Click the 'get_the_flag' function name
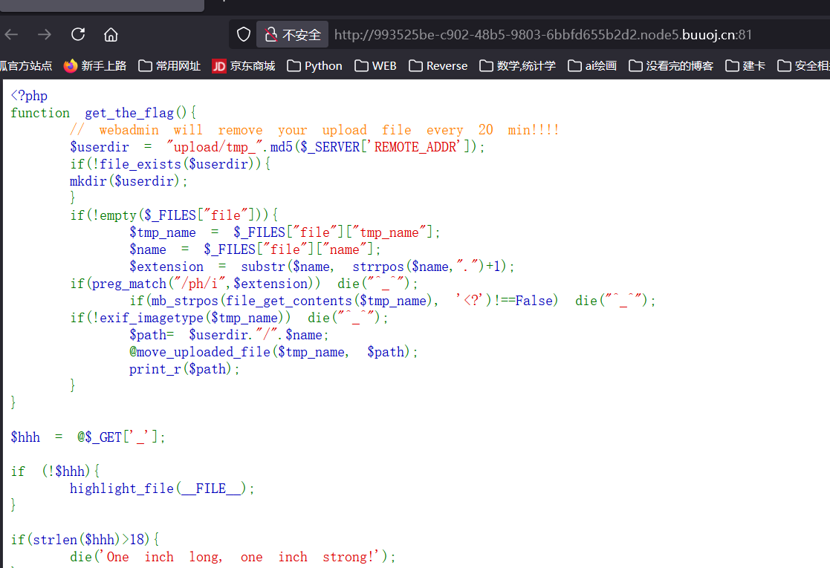 (129, 113)
